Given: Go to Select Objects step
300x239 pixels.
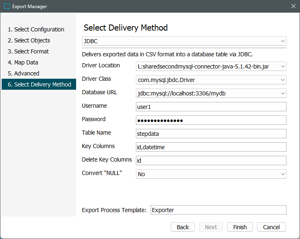Looking at the screenshot, I should [x=29, y=40].
